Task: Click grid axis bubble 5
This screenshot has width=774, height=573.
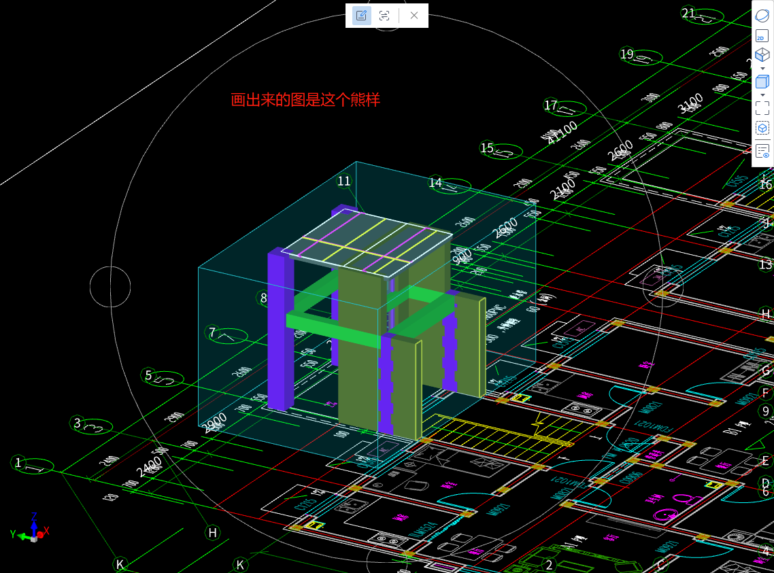Action: (x=148, y=375)
